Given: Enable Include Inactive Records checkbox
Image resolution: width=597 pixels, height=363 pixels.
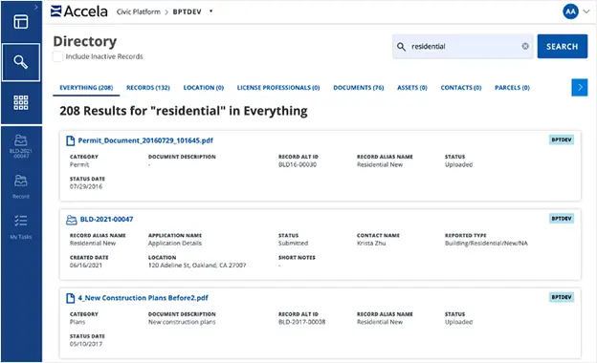Looking at the screenshot, I should pyautogui.click(x=57, y=56).
